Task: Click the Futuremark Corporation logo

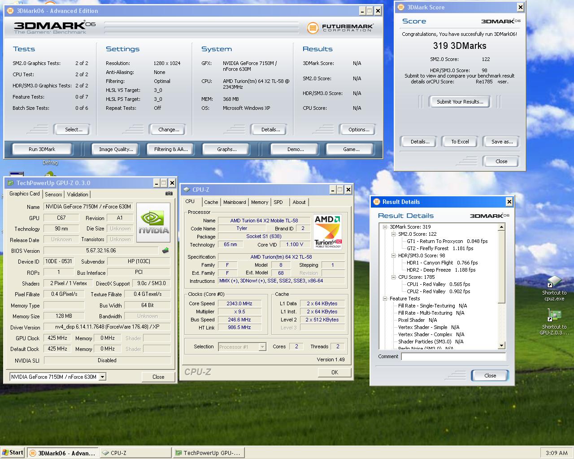Action: [x=340, y=28]
